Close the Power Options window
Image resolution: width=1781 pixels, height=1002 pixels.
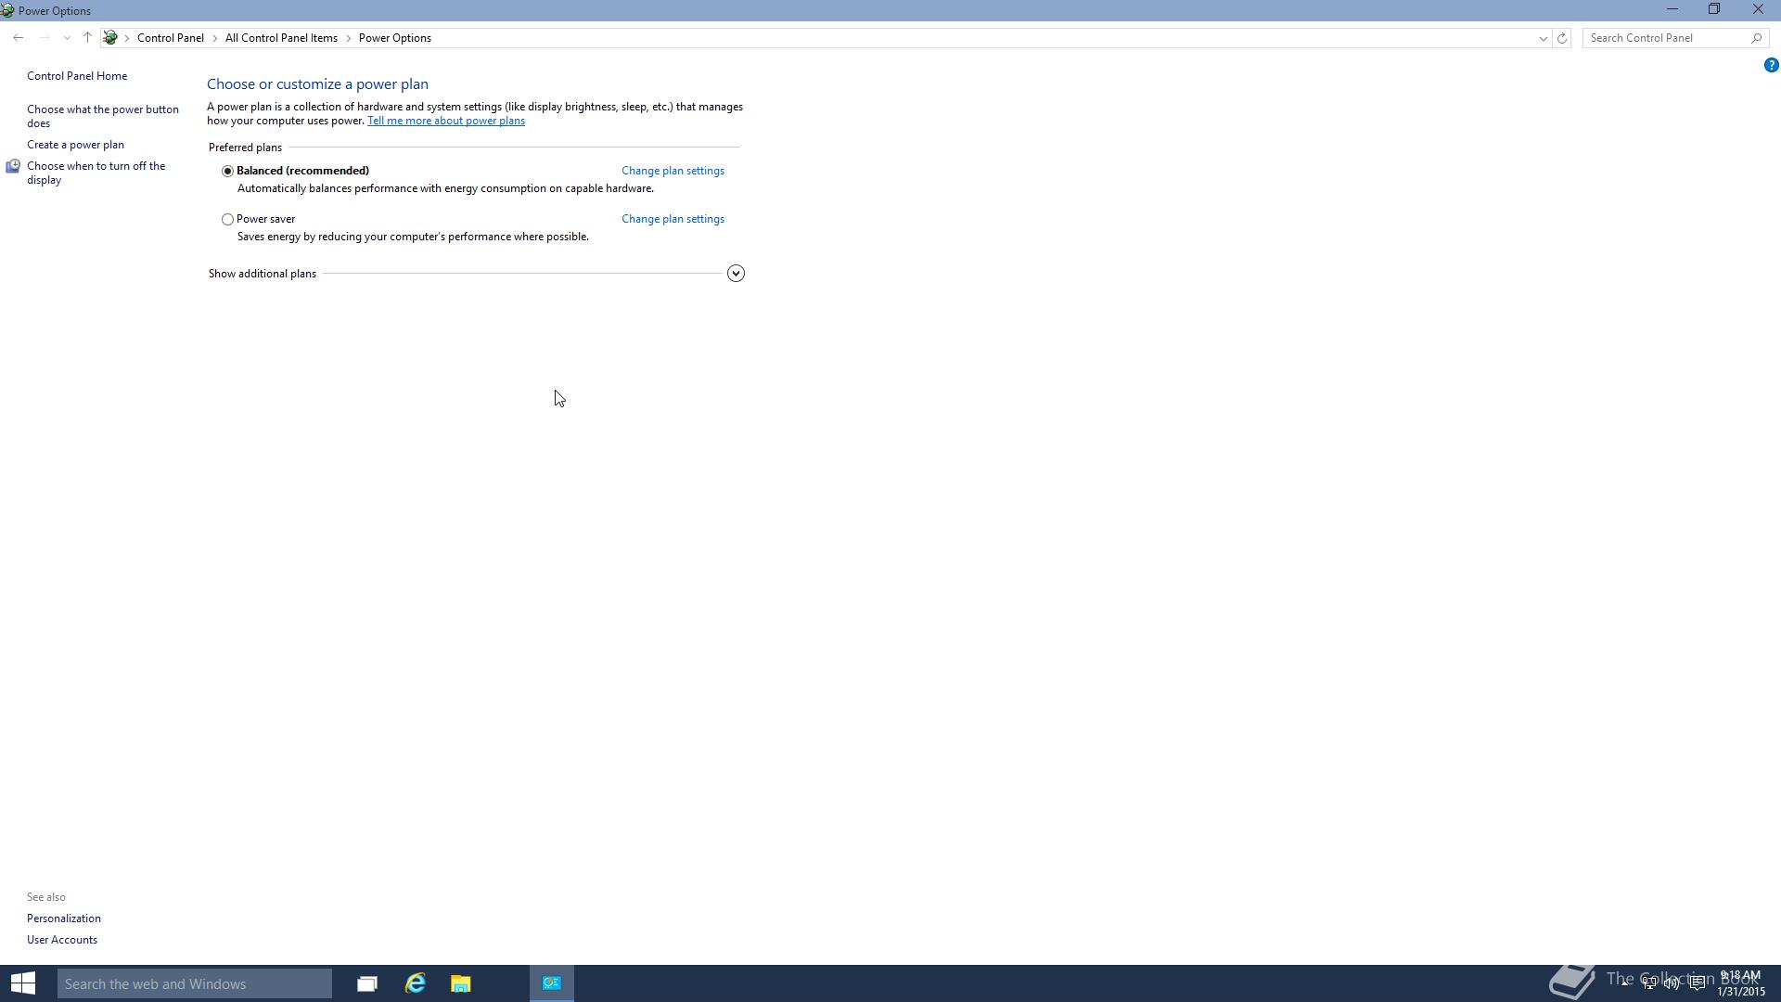pyautogui.click(x=1758, y=9)
